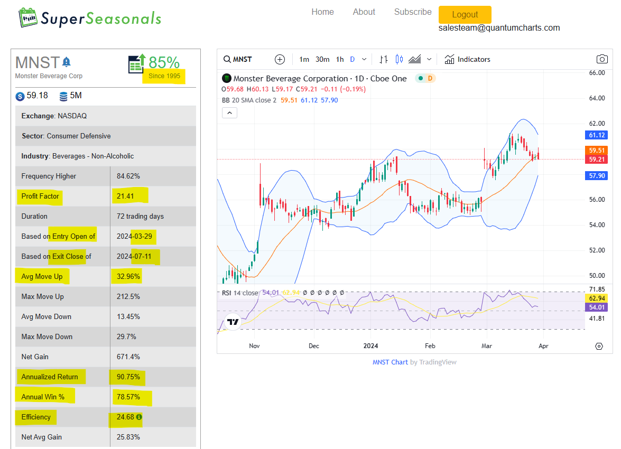
Task: Open the About page
Action: click(364, 12)
